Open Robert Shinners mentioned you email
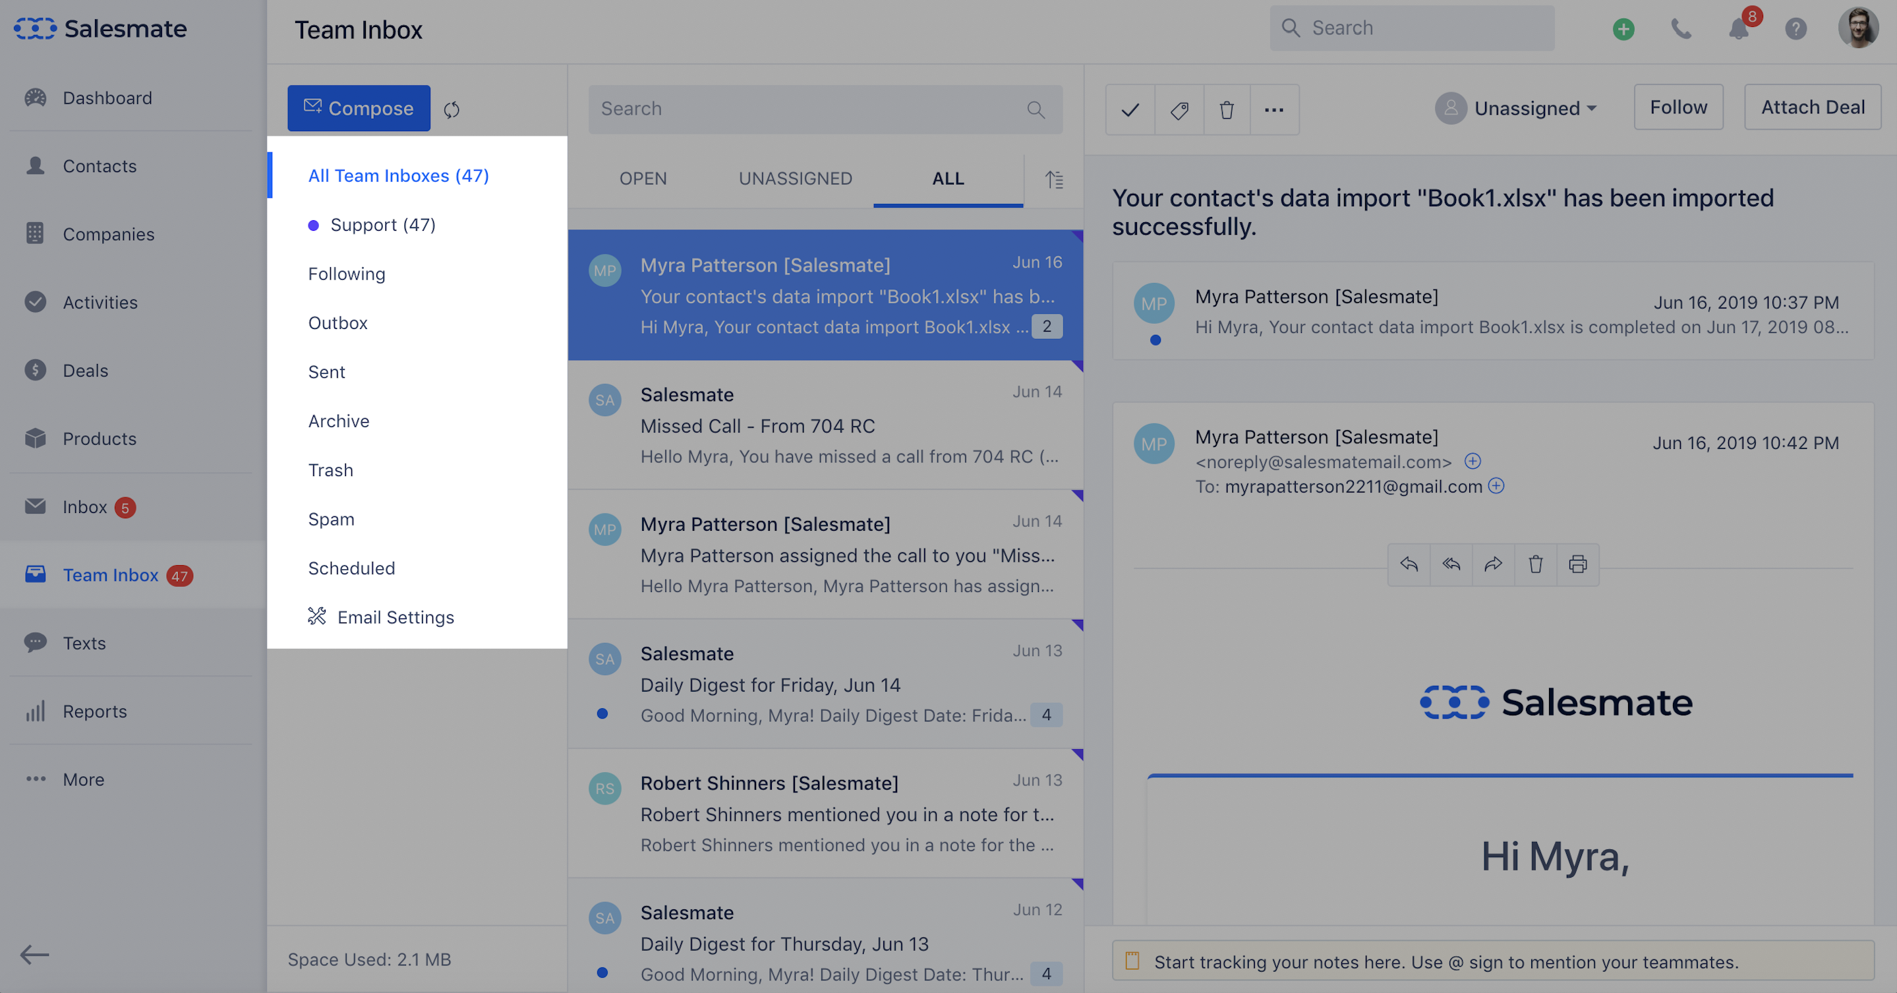The height and width of the screenshot is (993, 1897). click(825, 814)
